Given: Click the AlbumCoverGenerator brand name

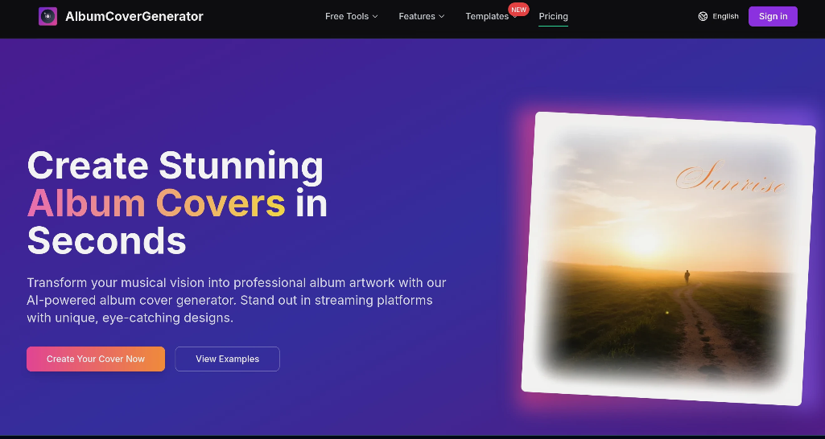Looking at the screenshot, I should (x=134, y=16).
